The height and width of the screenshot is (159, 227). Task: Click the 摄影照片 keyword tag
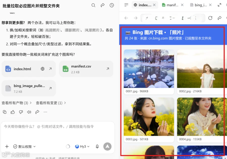pos(72,30)
